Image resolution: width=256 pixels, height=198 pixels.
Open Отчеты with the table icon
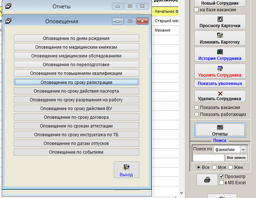click(220, 128)
